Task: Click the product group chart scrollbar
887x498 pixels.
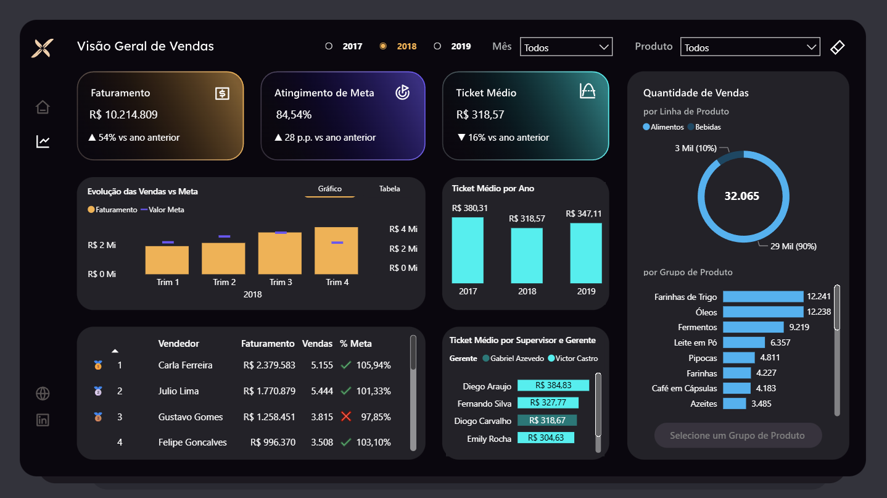Action: coord(837,307)
